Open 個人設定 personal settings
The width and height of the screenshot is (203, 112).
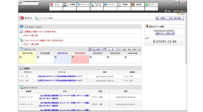click(x=177, y=18)
